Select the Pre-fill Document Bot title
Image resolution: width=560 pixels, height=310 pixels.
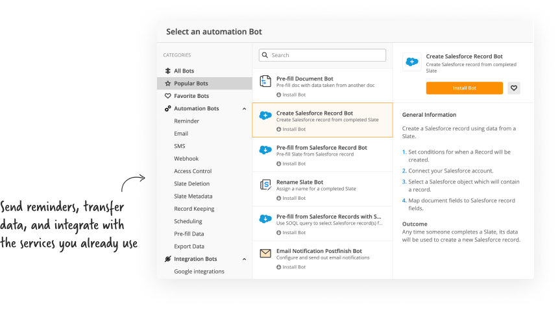[x=304, y=78]
